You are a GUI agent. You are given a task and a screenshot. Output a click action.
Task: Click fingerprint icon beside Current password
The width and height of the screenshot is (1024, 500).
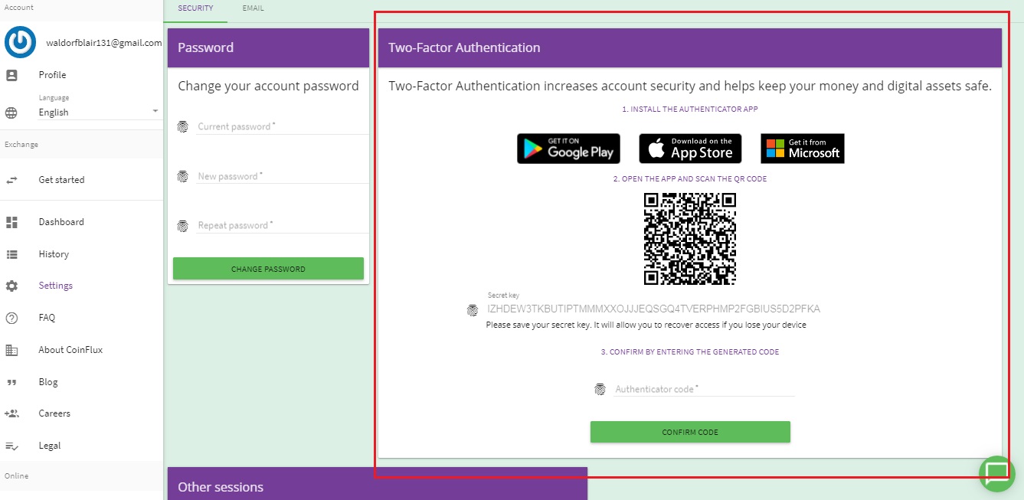tap(182, 127)
